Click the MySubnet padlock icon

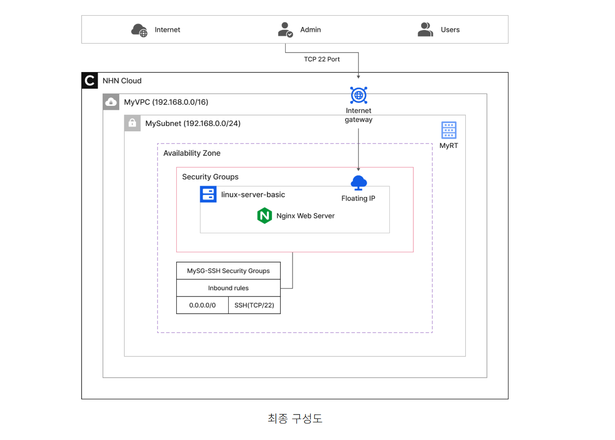pyautogui.click(x=132, y=123)
